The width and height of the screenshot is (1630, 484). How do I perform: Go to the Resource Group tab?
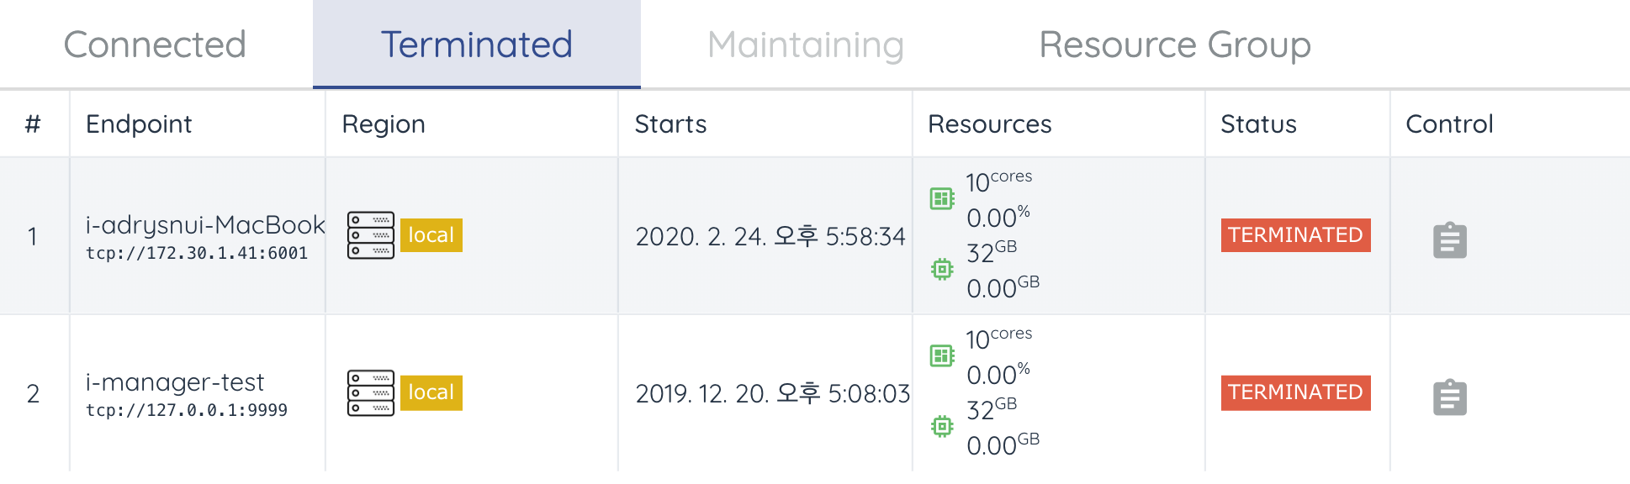(x=1175, y=45)
